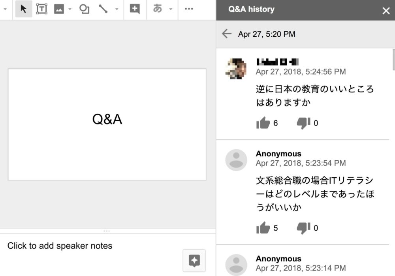Thumbs up the IT literacy question
The image size is (395, 276).
coord(263,228)
